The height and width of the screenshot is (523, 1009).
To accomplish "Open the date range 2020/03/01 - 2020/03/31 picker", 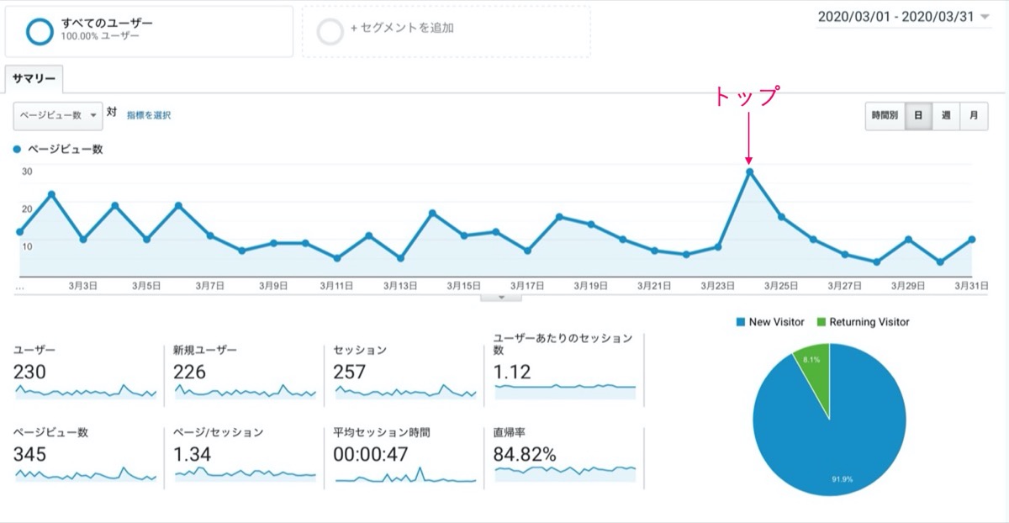I will tap(904, 18).
